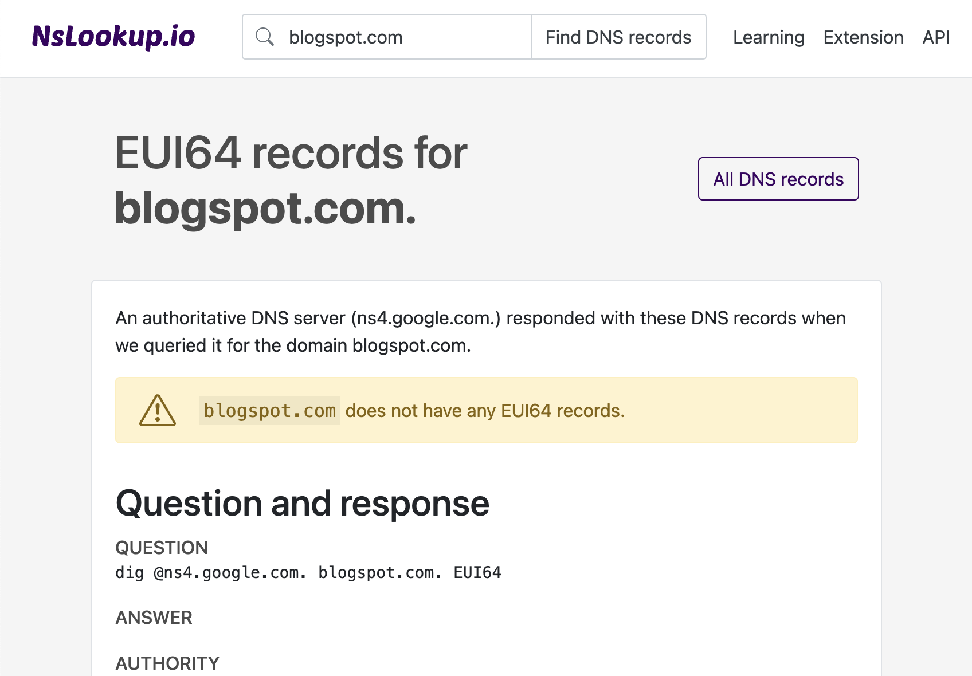Viewport: 972px width, 676px height.
Task: Click the authoritative DNS server description paragraph
Action: 480,332
